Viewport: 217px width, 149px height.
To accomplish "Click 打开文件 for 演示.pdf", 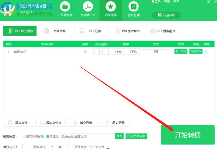I will (181, 51).
